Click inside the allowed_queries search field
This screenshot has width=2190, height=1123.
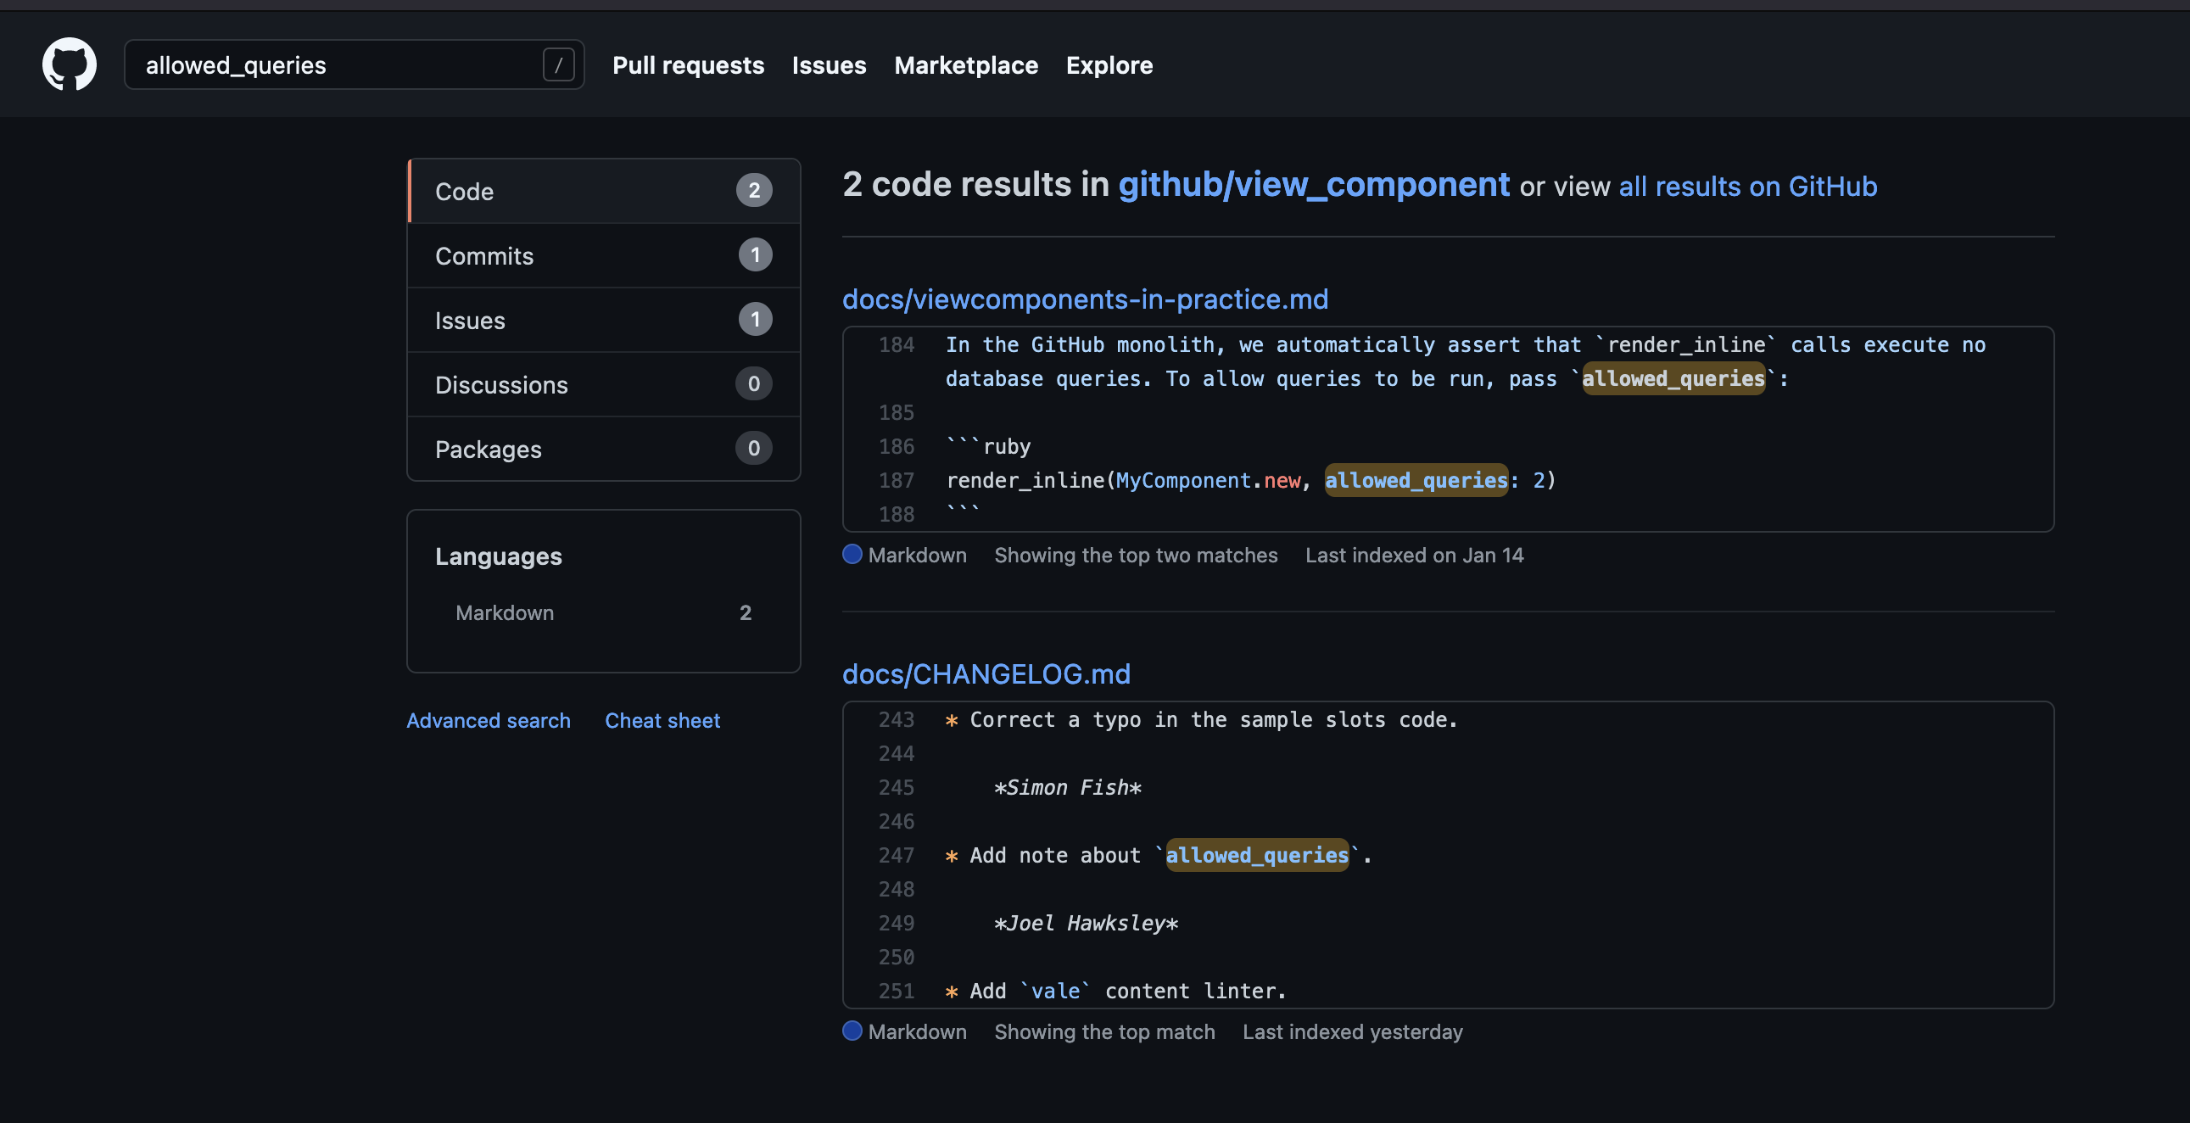(340, 64)
